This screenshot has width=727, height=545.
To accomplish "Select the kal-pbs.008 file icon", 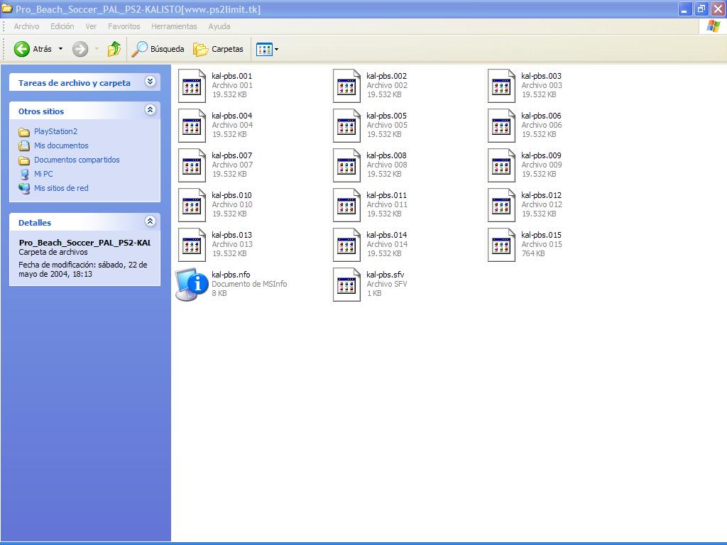I will (x=346, y=165).
